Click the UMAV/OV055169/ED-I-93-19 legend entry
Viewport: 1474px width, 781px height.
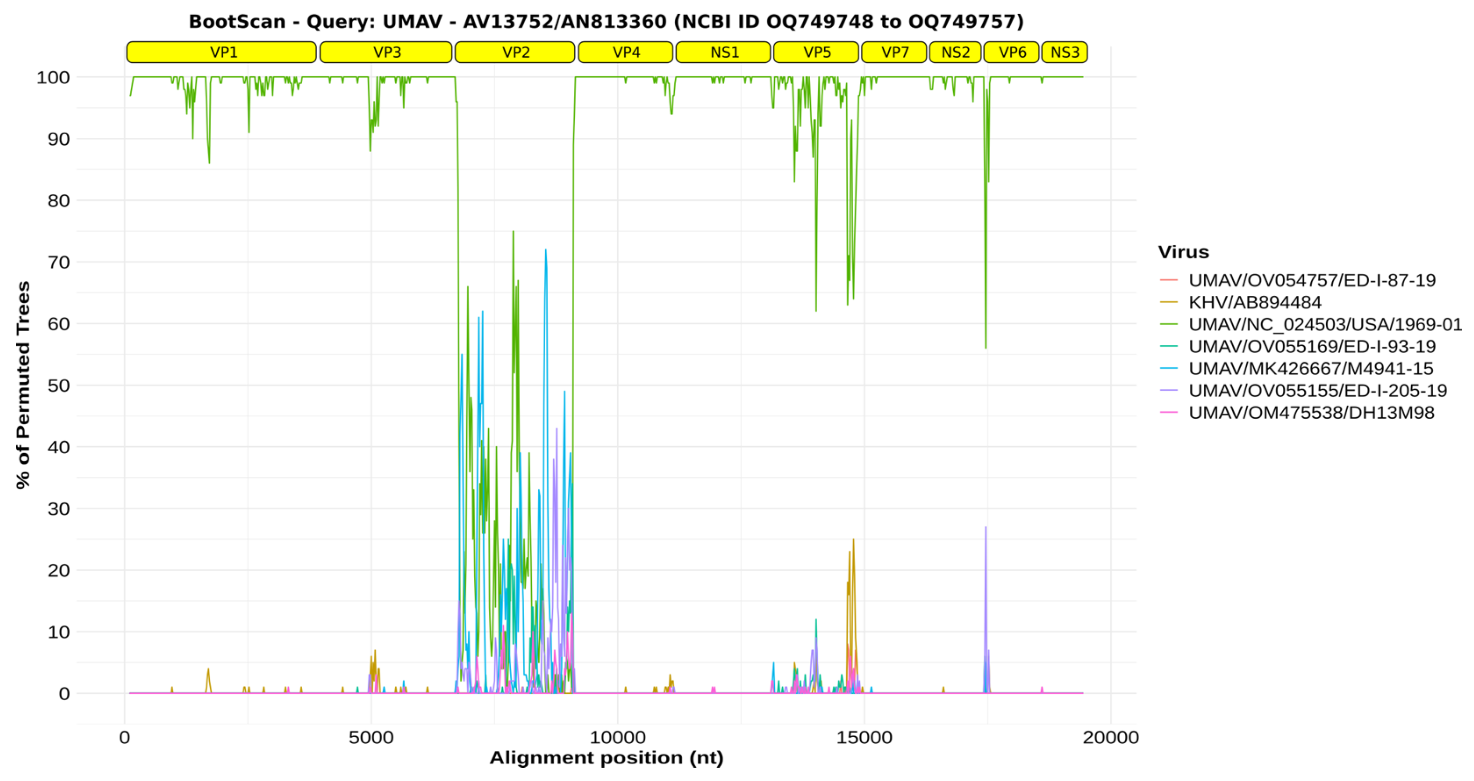pos(1312,347)
